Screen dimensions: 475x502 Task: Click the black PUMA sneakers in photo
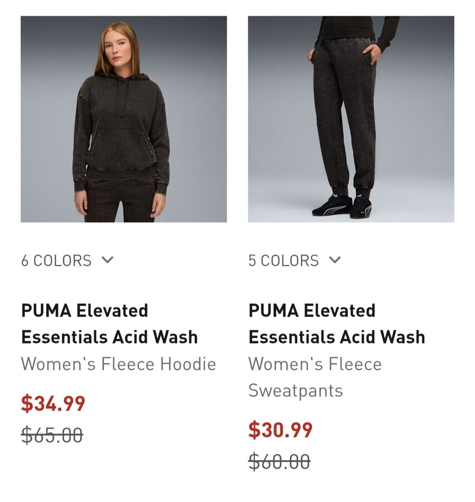(342, 206)
